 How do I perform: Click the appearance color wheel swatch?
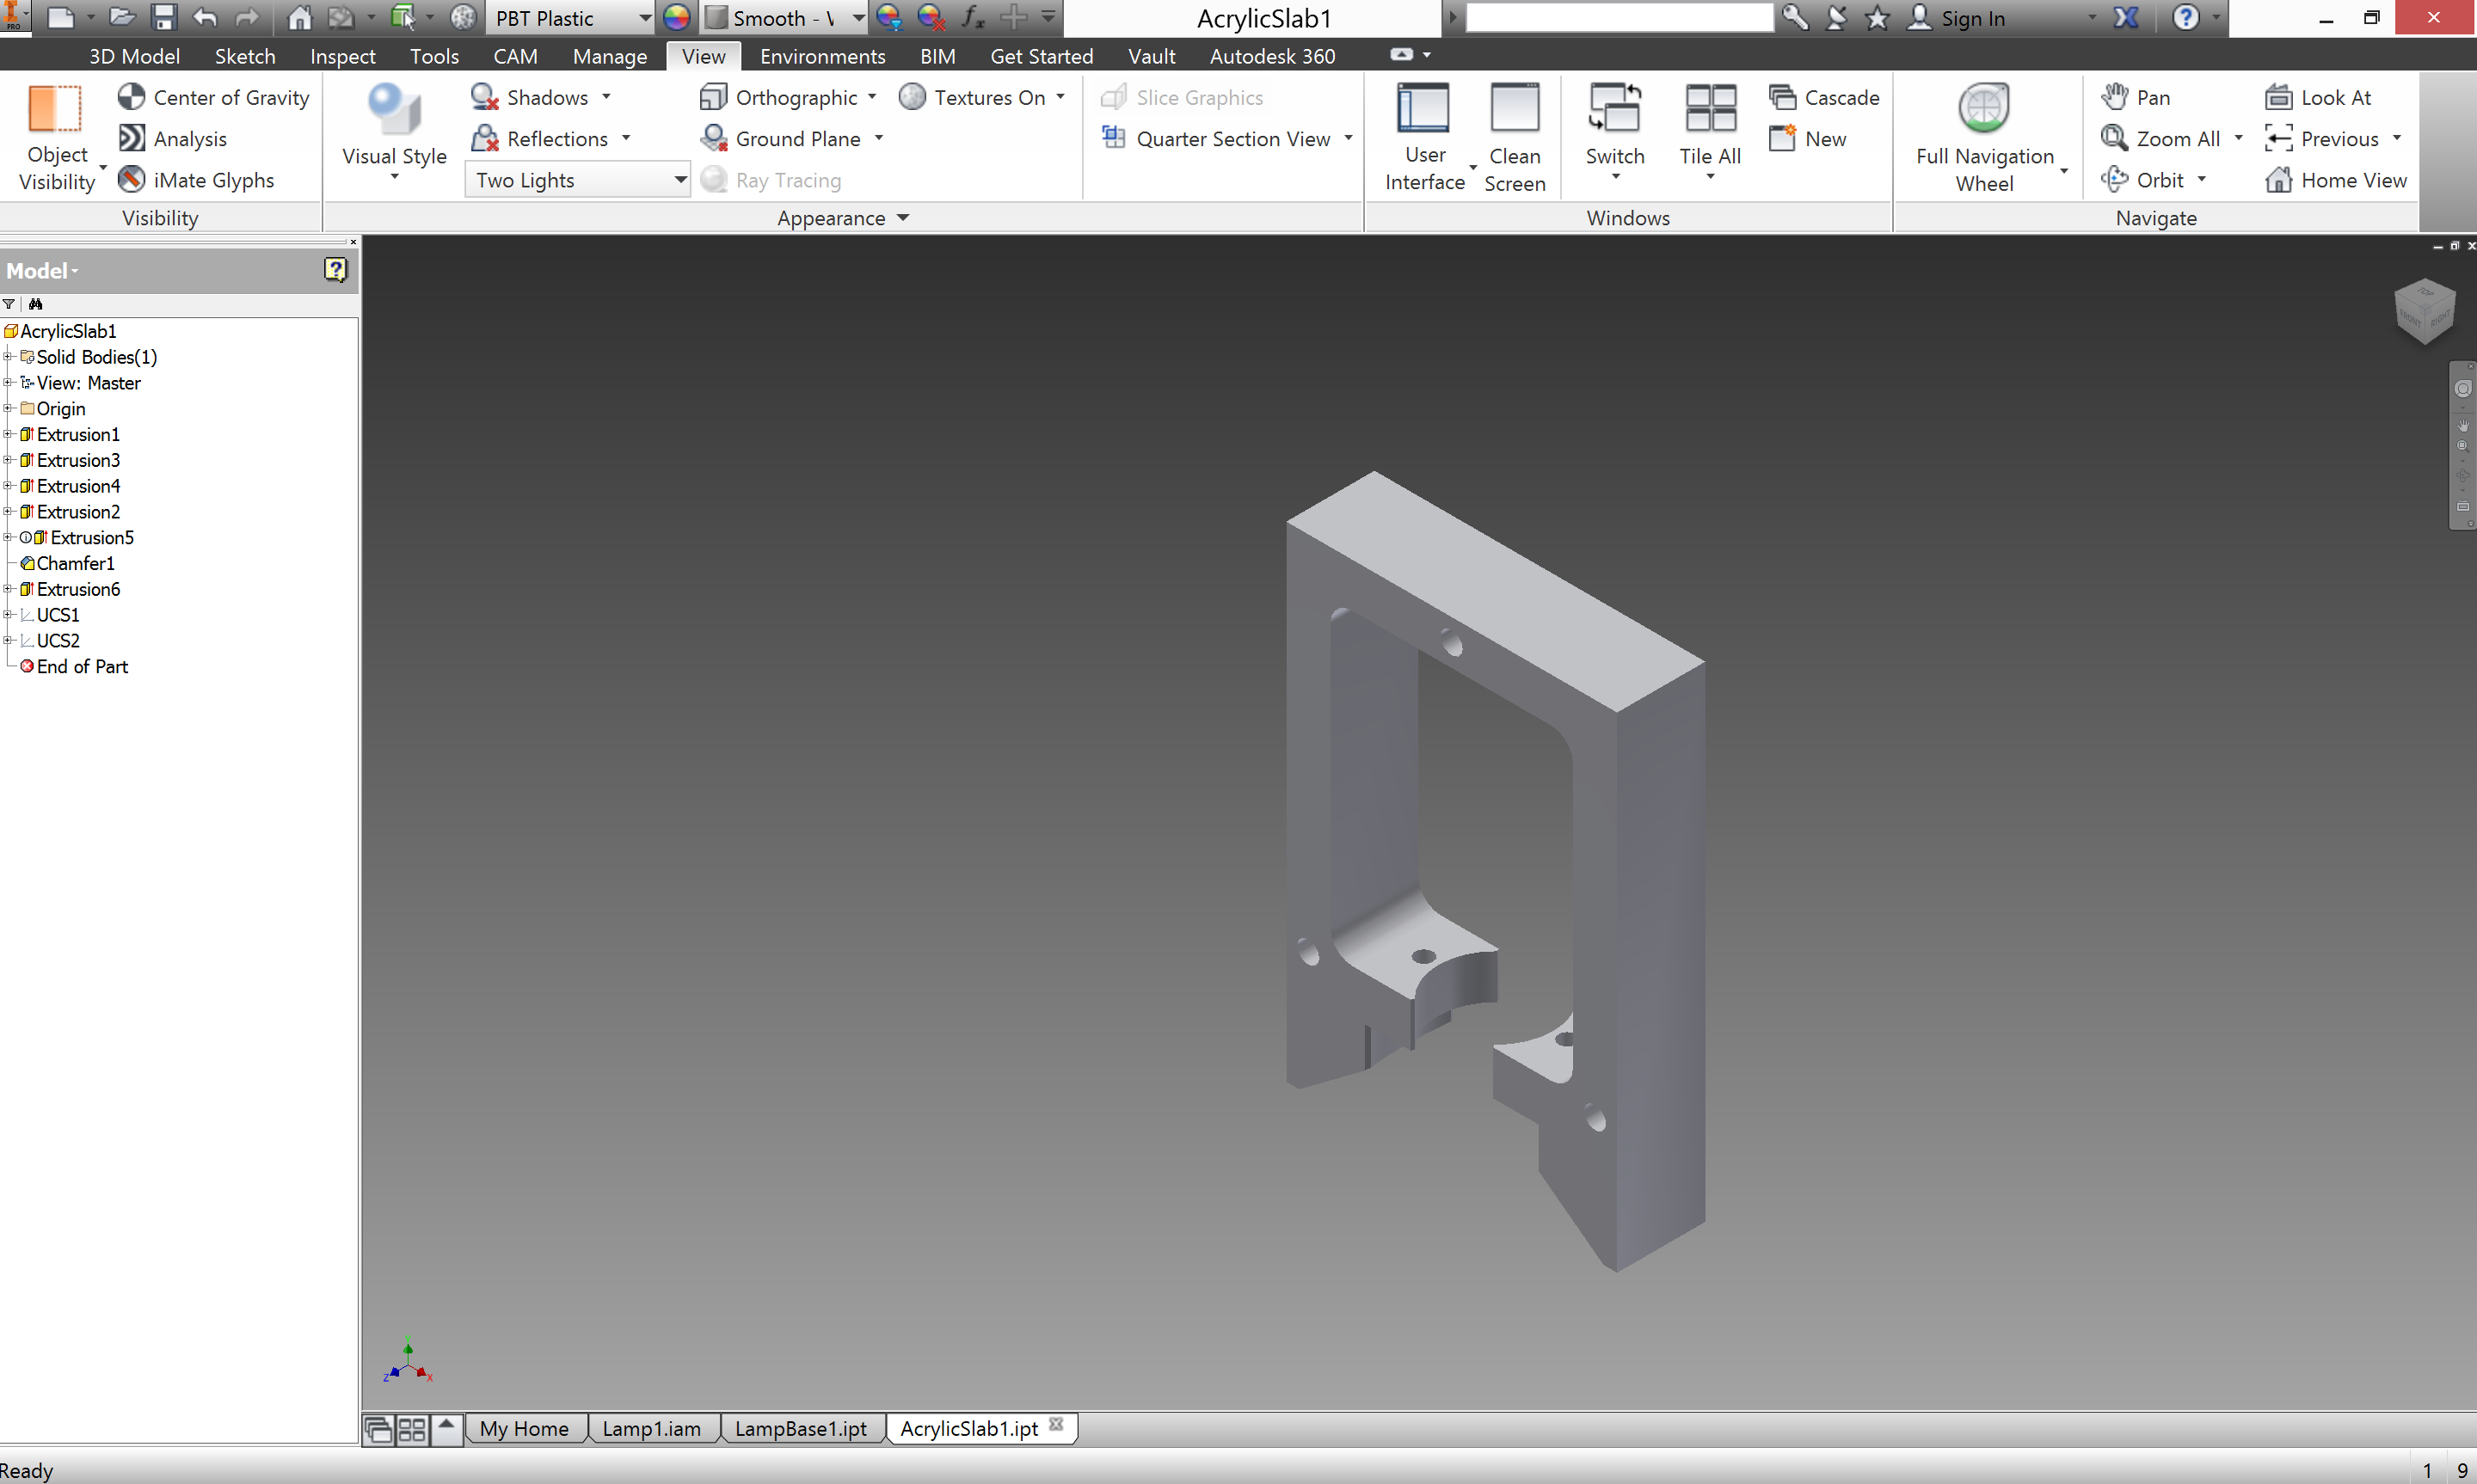677,18
